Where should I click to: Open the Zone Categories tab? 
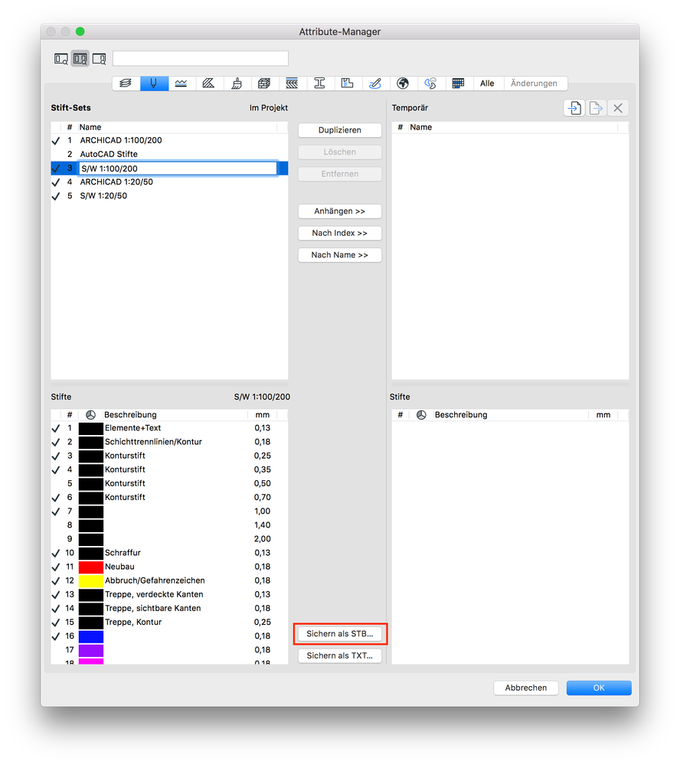tap(348, 83)
